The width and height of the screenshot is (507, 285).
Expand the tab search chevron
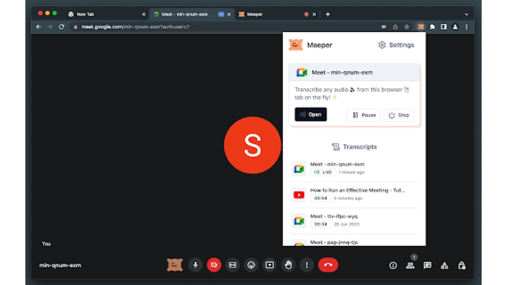tap(466, 14)
